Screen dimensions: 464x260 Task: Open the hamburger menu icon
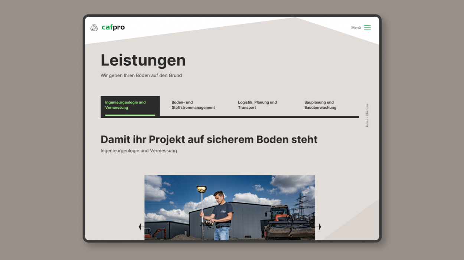[367, 27]
